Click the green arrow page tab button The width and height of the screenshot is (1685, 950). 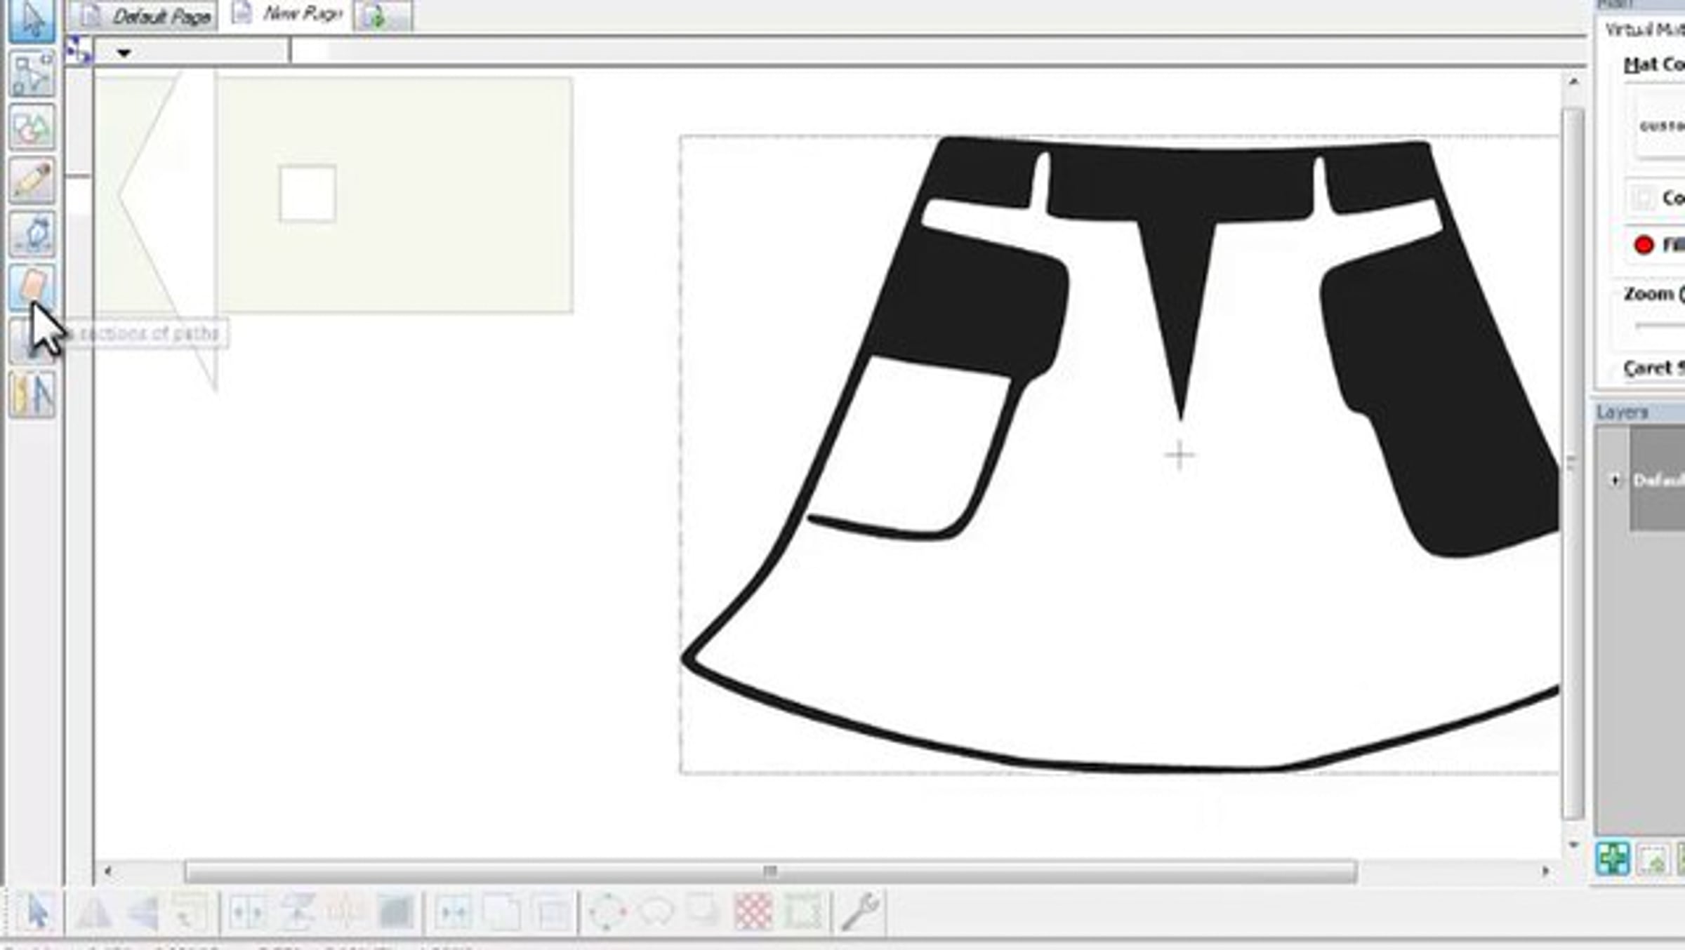pos(383,16)
